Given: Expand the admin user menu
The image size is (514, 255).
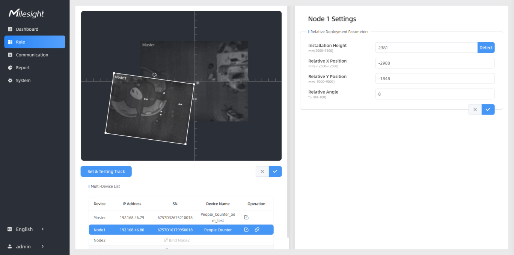Looking at the screenshot, I should (26, 246).
